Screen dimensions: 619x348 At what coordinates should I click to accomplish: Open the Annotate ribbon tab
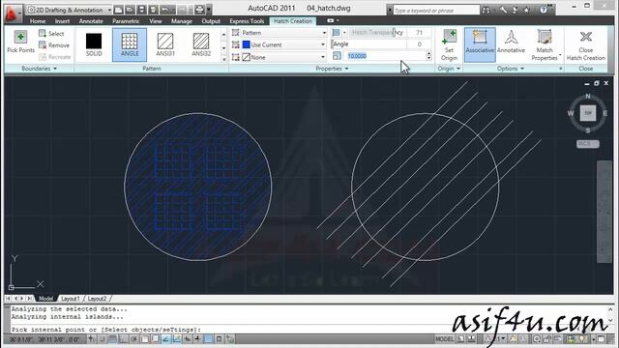[91, 21]
